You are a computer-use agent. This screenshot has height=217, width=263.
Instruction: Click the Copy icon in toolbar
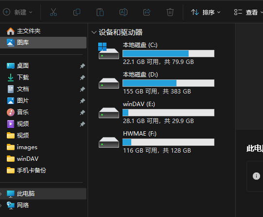coord(77,12)
